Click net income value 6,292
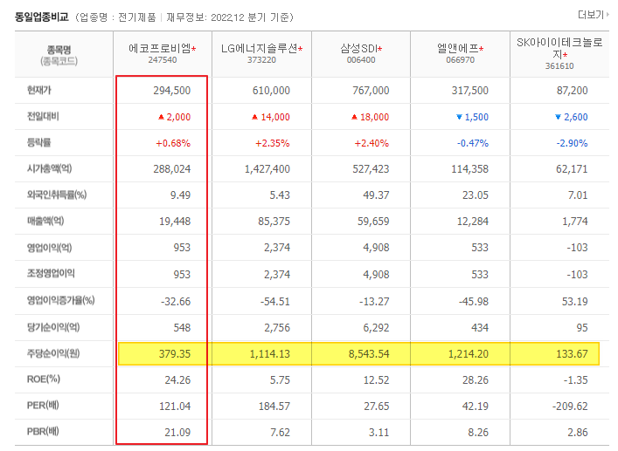Image resolution: width=618 pixels, height=451 pixels. [376, 328]
